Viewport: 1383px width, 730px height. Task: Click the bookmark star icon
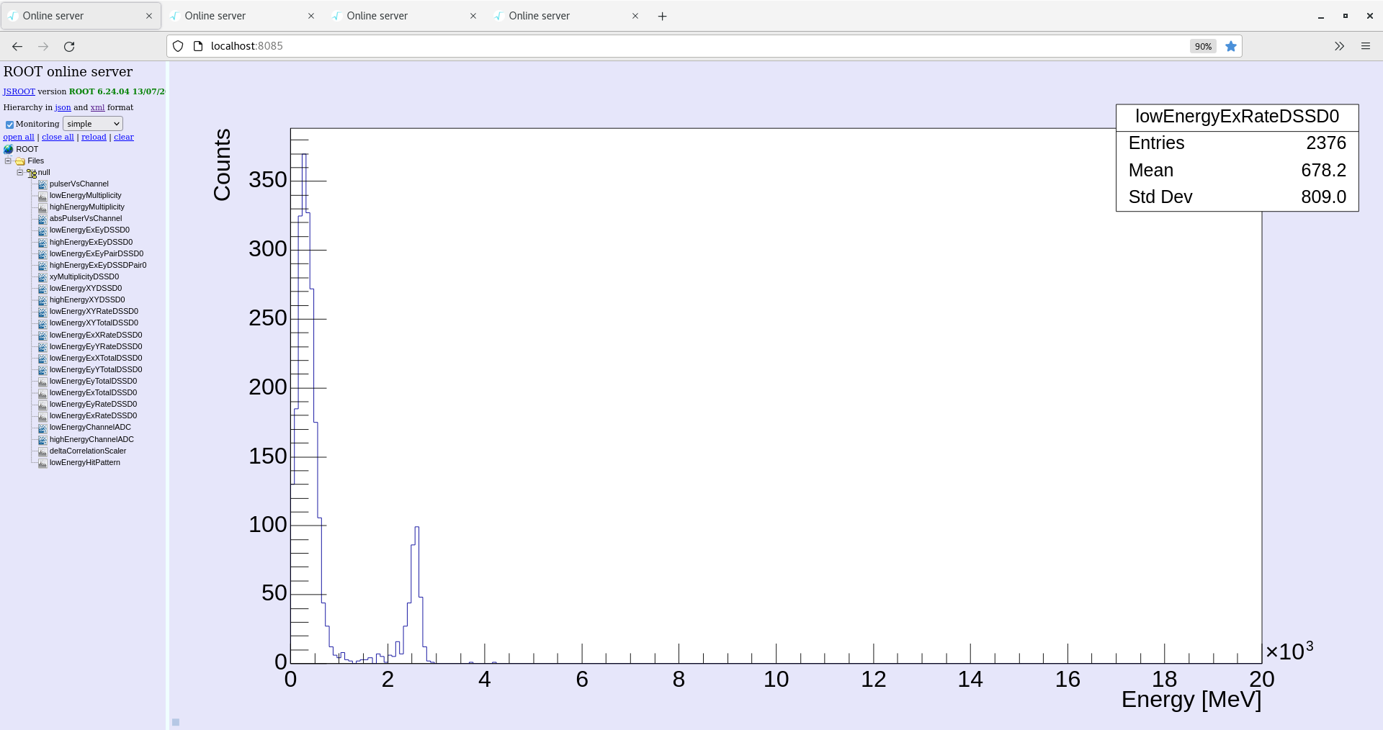click(x=1231, y=47)
